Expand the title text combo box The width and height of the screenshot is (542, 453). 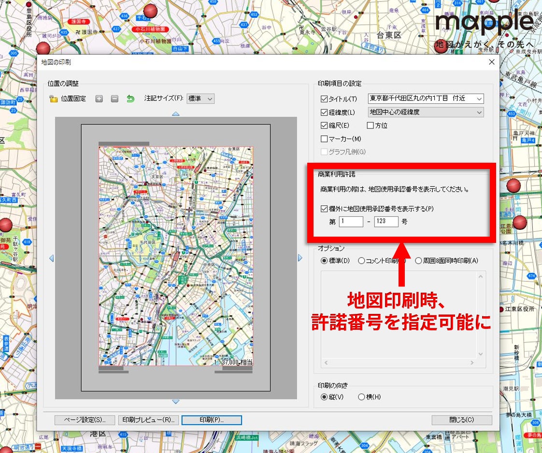[426, 99]
